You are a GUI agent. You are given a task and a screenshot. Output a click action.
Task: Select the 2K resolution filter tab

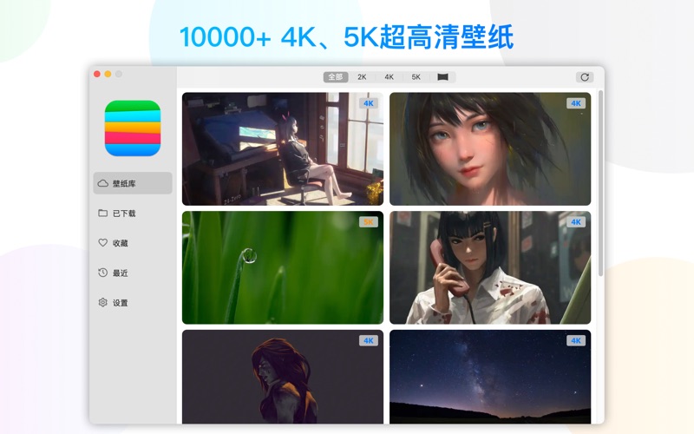362,77
